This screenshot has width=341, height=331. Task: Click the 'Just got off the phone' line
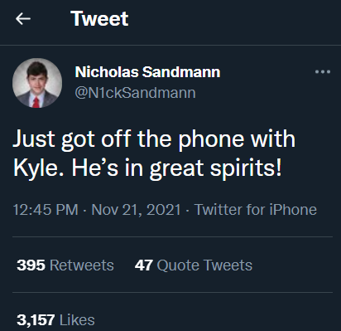(x=154, y=139)
